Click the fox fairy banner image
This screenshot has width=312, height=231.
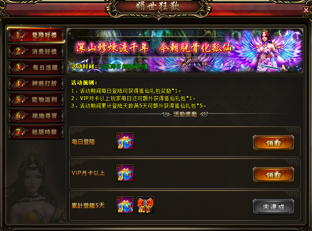coord(185,51)
